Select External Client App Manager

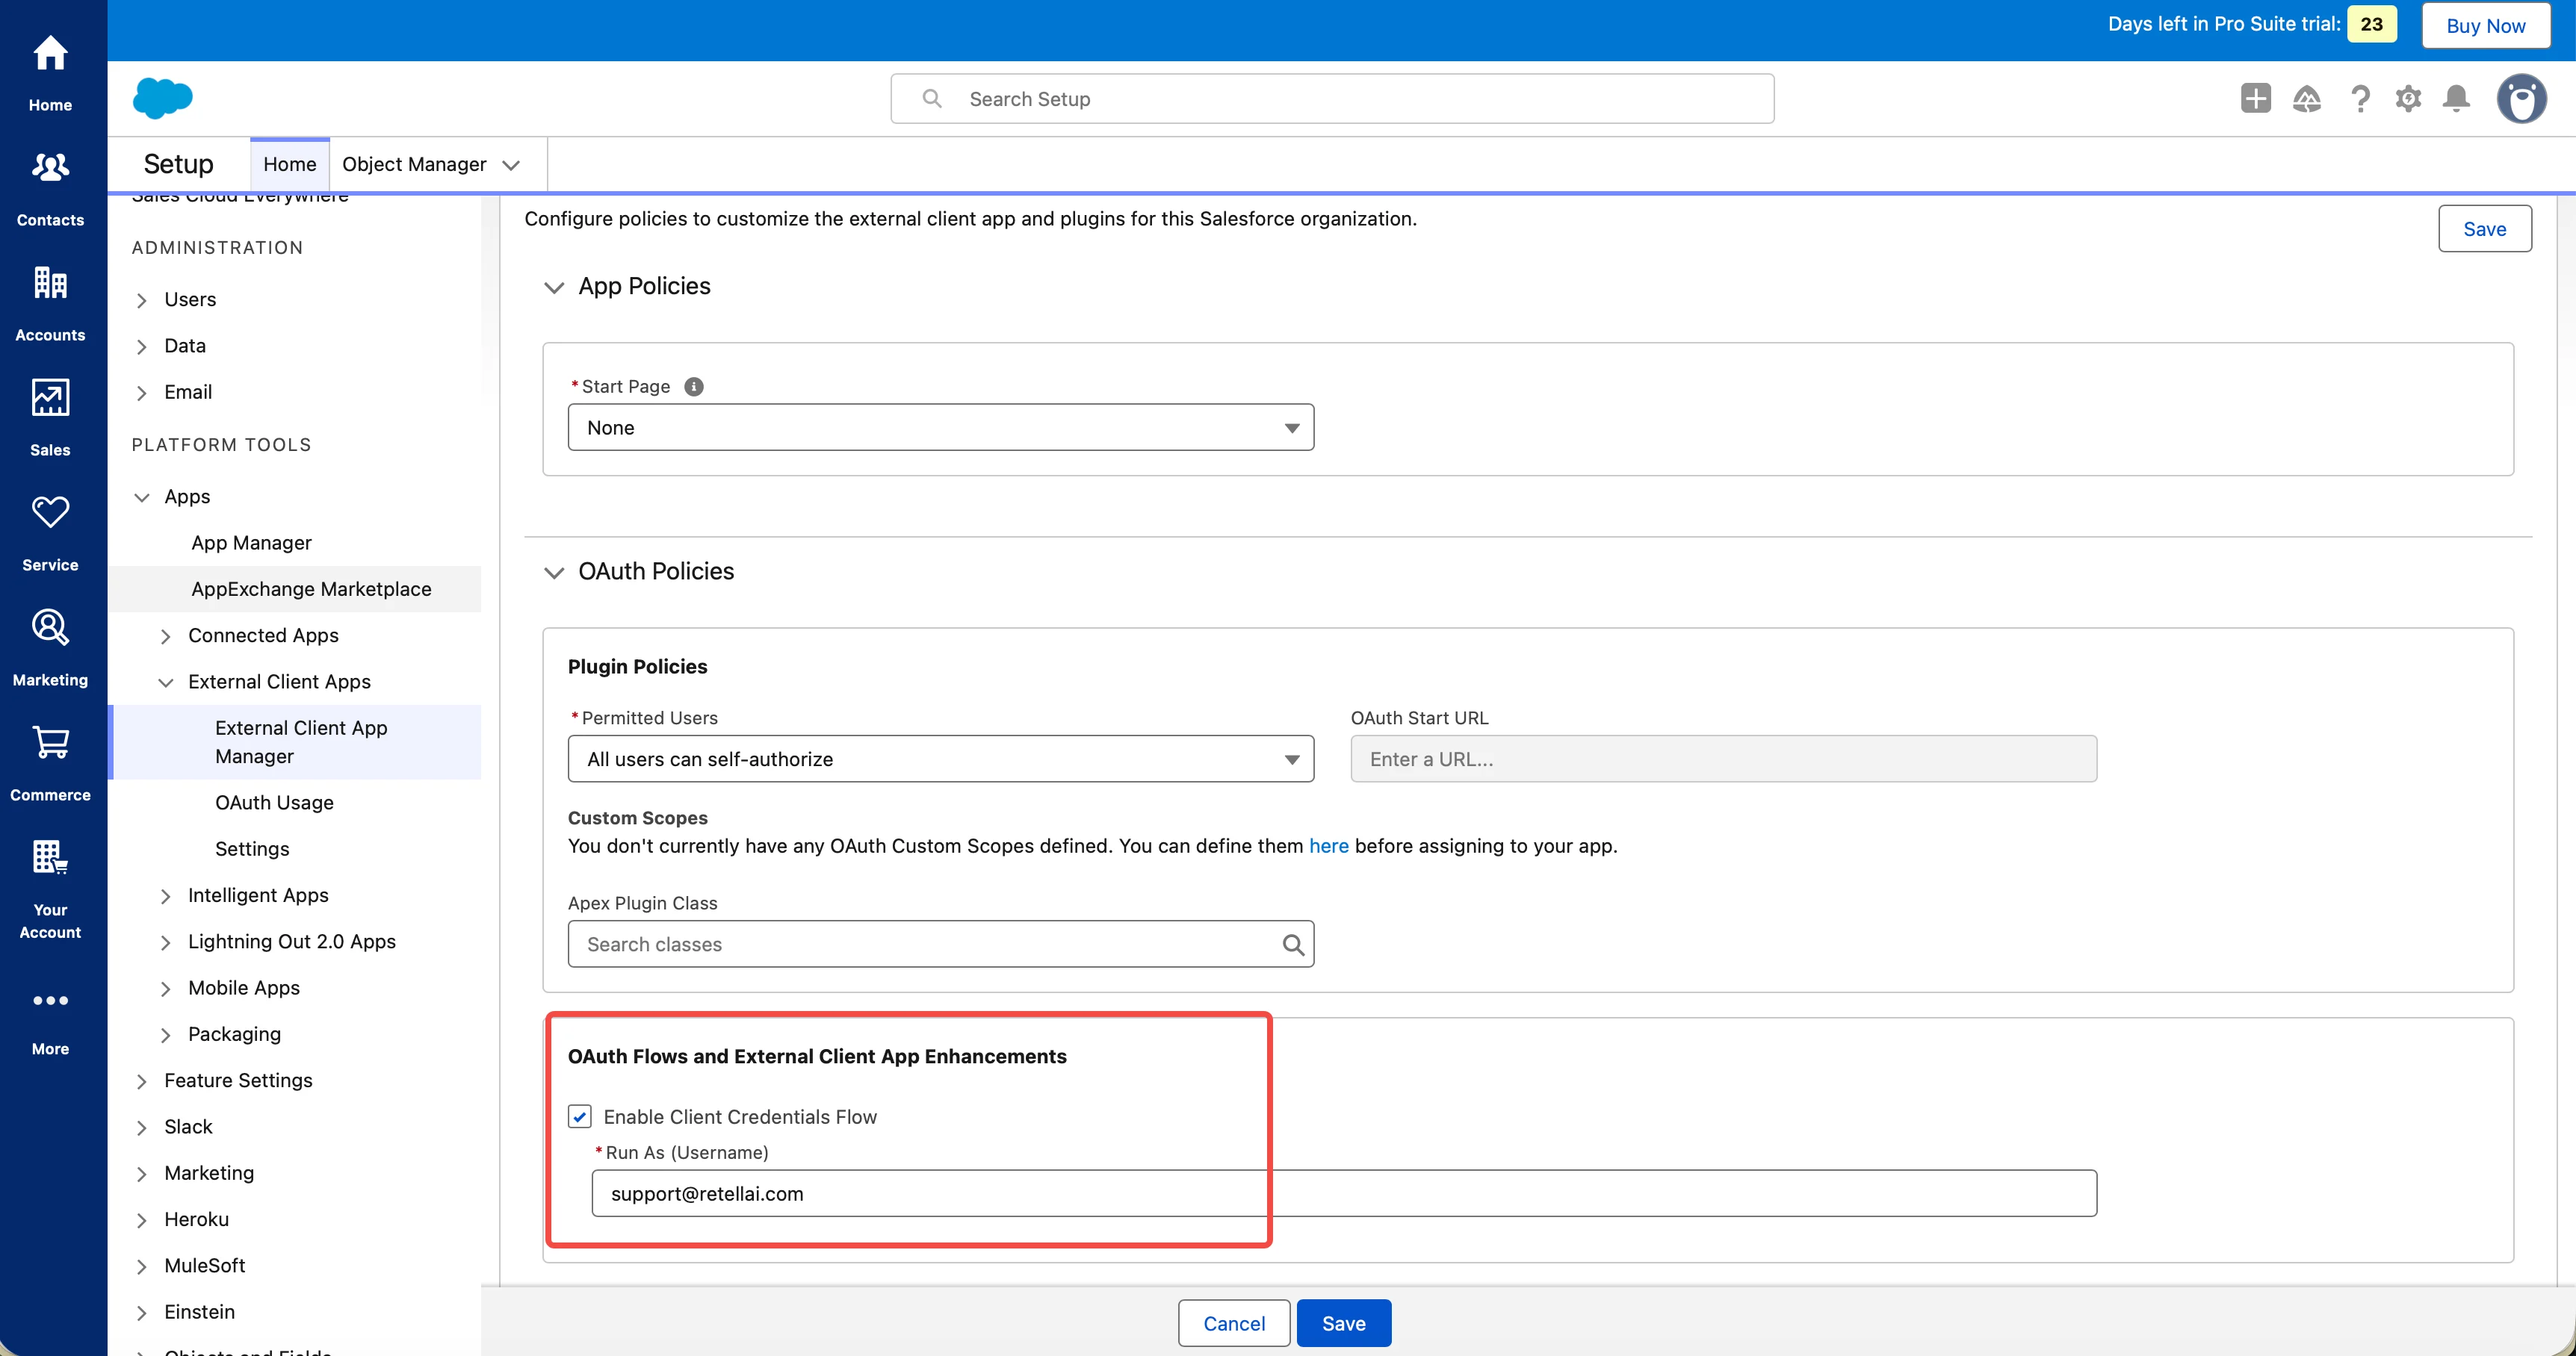click(x=301, y=741)
